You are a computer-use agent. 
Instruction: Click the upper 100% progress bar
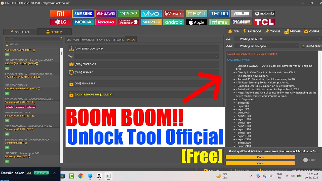click(260, 157)
